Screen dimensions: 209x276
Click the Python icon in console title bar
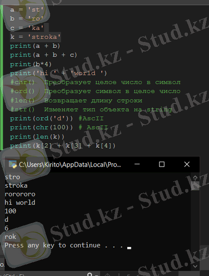click(x=13, y=165)
